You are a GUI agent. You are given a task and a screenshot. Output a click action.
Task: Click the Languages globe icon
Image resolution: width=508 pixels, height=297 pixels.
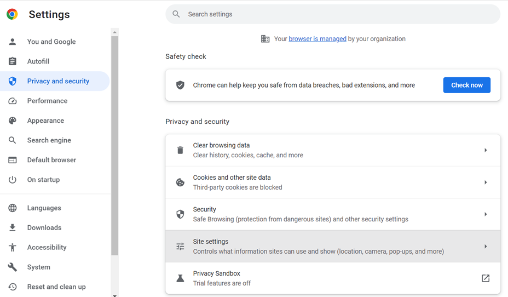tap(13, 208)
